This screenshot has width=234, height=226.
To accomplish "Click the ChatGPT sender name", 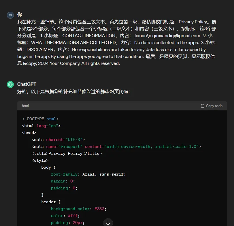I will coord(27,84).
